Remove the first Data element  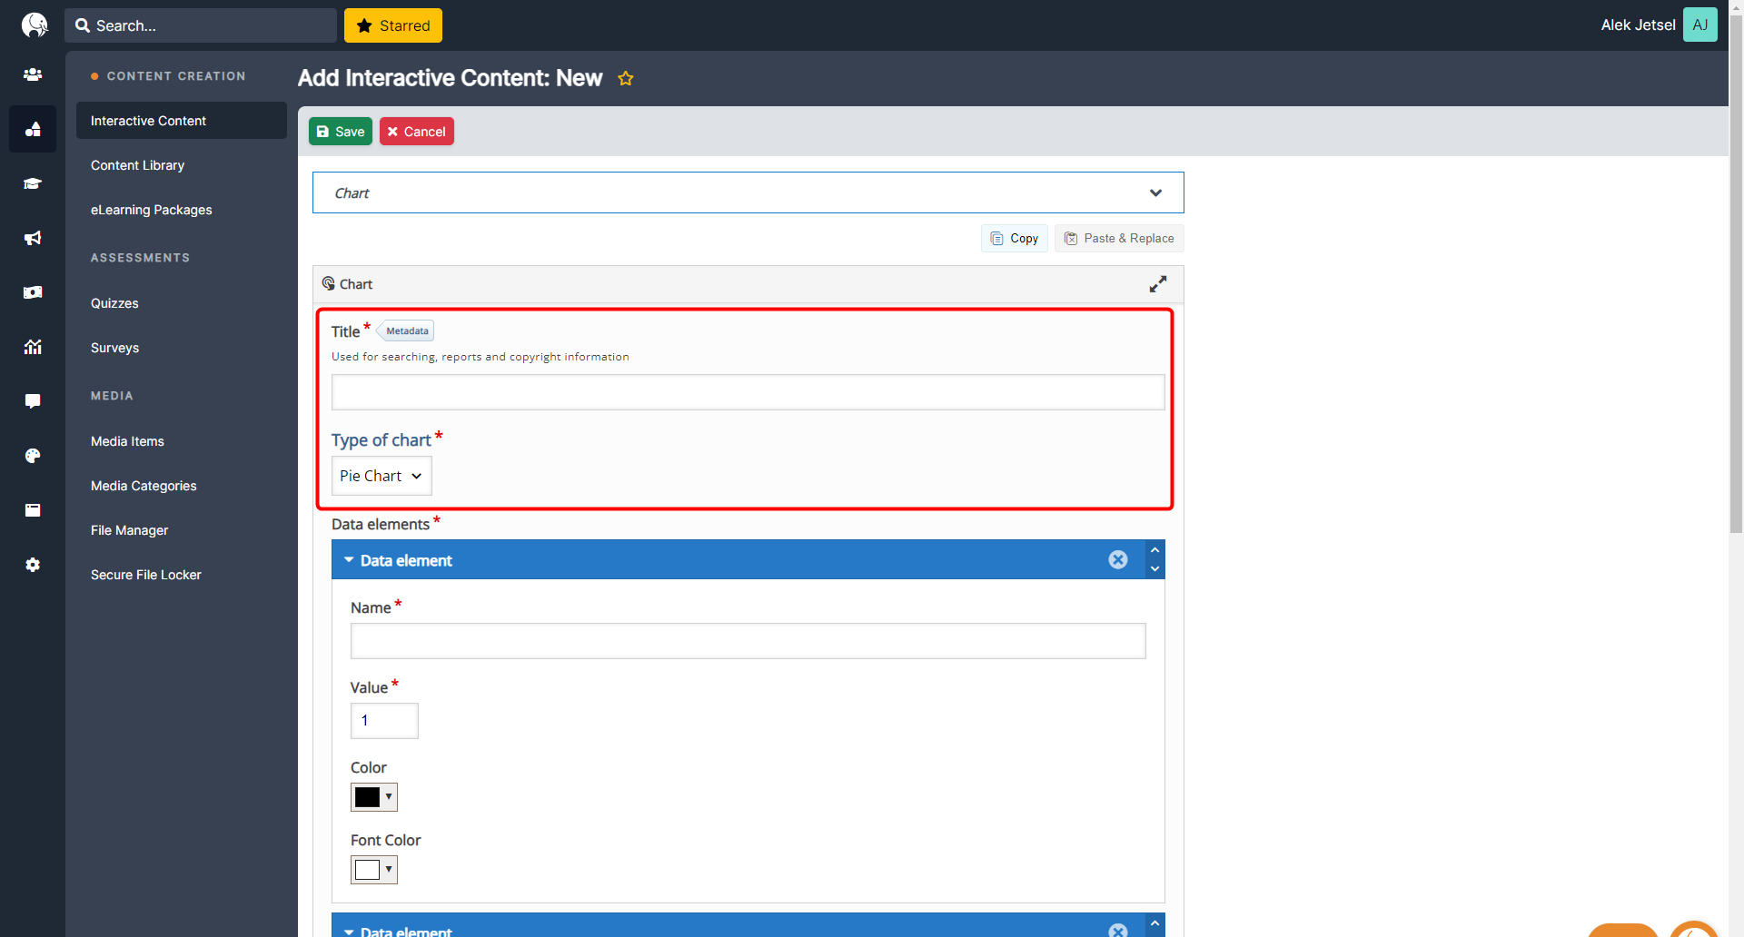tap(1118, 560)
